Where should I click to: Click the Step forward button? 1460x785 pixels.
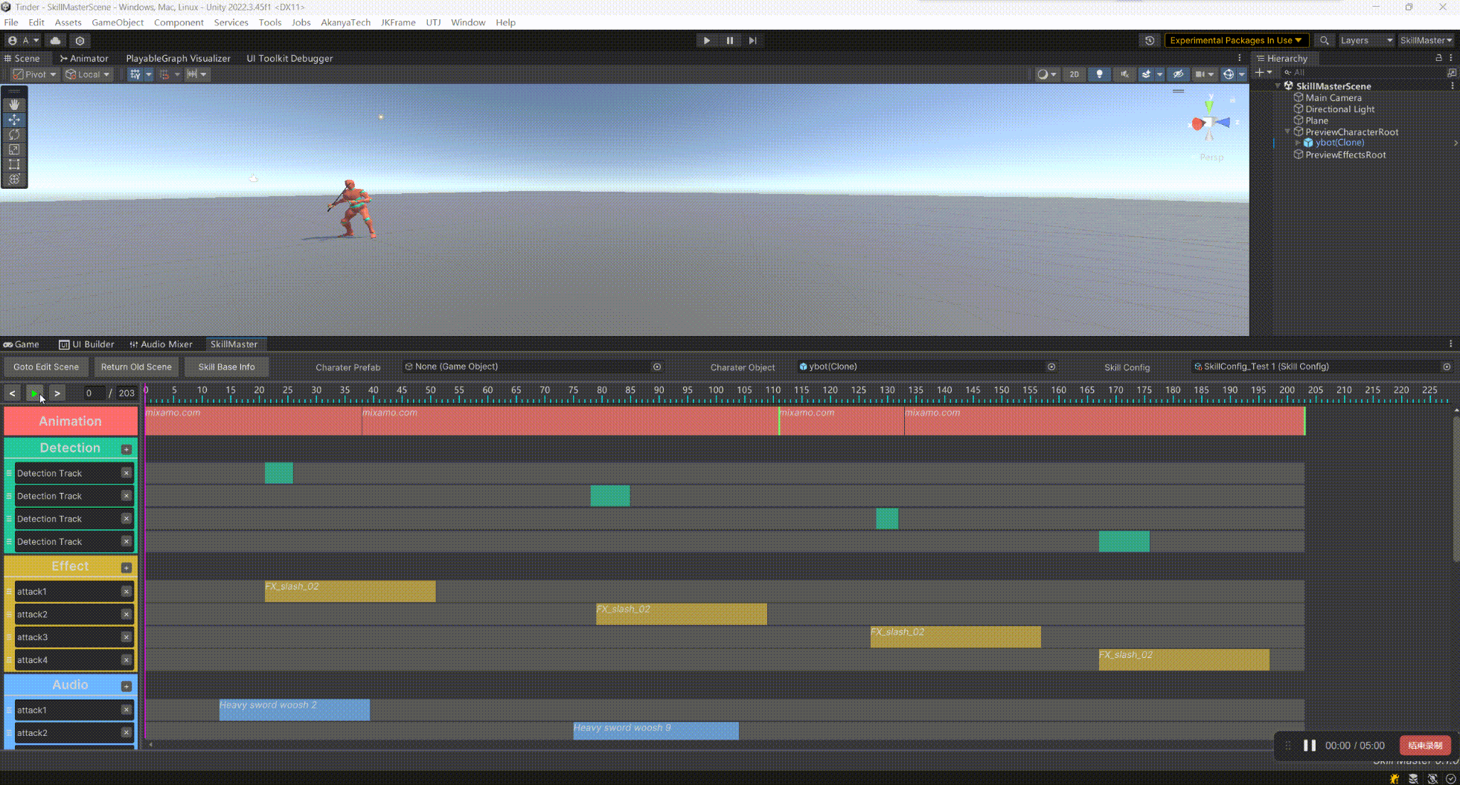coord(752,41)
